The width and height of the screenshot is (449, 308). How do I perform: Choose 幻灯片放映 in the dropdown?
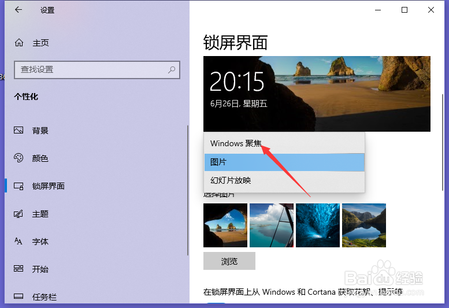[284, 180]
